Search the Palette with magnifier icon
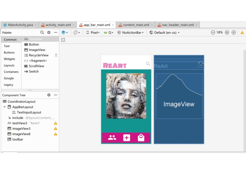 click(x=42, y=32)
